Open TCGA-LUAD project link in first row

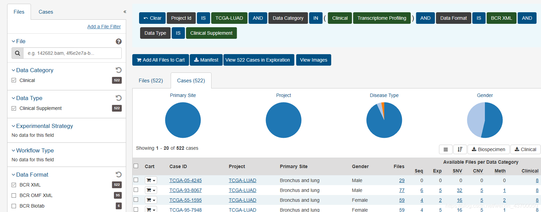click(x=242, y=180)
